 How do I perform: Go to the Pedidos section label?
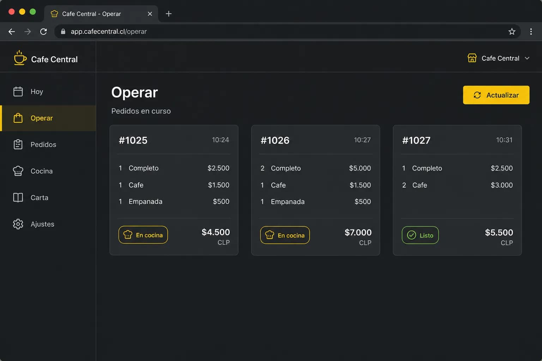(x=43, y=145)
